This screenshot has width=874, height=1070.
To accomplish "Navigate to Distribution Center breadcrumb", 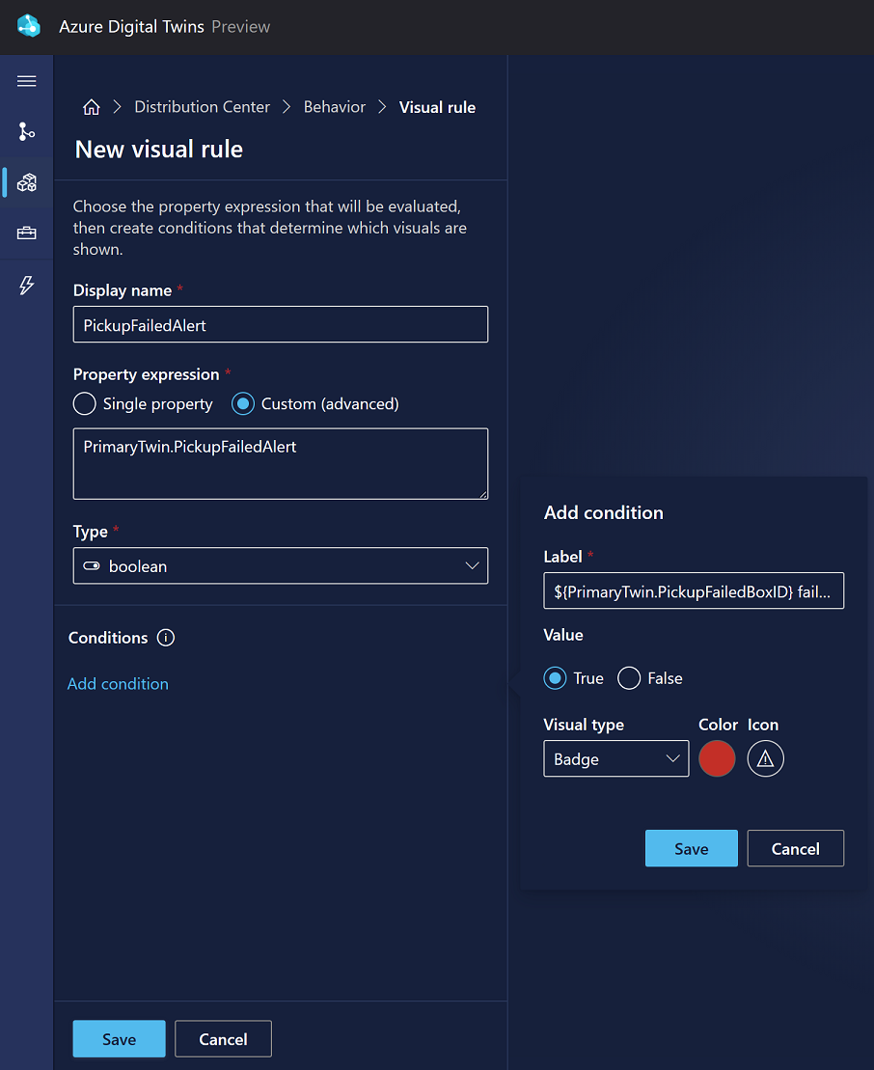I will [202, 107].
